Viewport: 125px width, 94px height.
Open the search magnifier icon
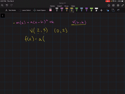point(2,5)
